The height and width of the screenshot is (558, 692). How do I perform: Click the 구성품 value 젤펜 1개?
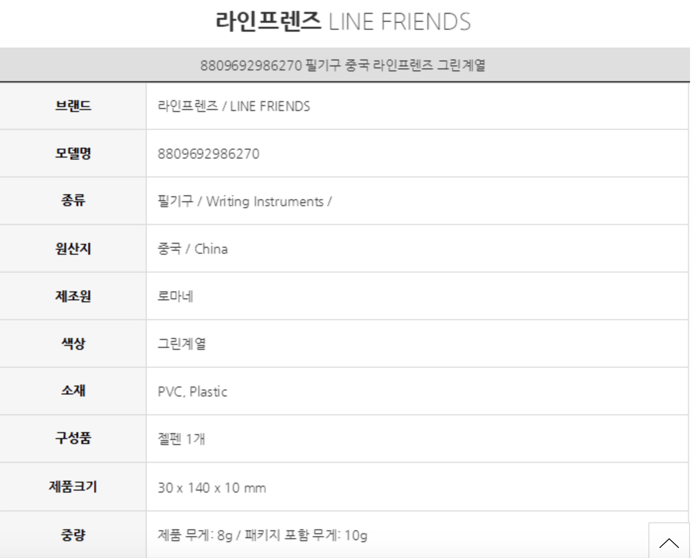click(181, 439)
